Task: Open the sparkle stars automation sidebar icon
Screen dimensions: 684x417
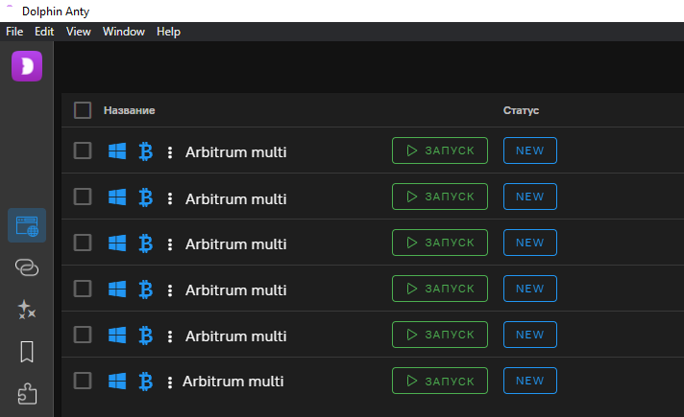Action: tap(27, 310)
